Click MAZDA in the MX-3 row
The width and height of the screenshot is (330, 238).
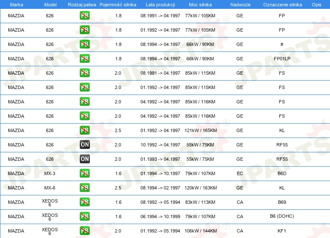point(16,173)
